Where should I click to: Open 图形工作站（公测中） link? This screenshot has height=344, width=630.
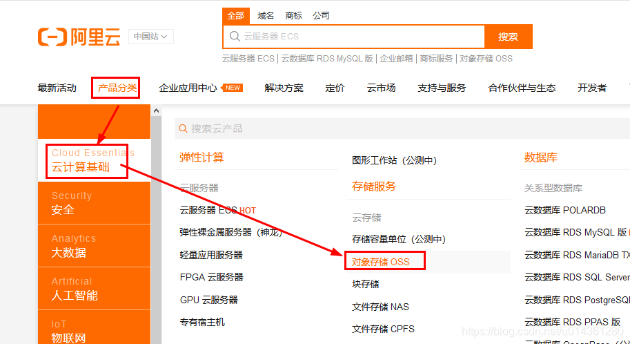tap(395, 160)
